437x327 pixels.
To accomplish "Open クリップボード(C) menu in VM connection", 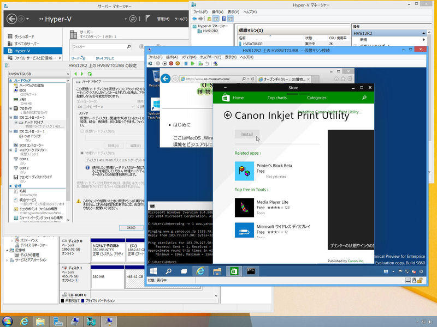I will pyautogui.click(x=210, y=57).
